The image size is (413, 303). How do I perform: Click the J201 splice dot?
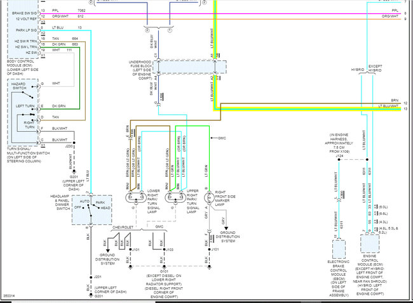(x=91, y=277)
